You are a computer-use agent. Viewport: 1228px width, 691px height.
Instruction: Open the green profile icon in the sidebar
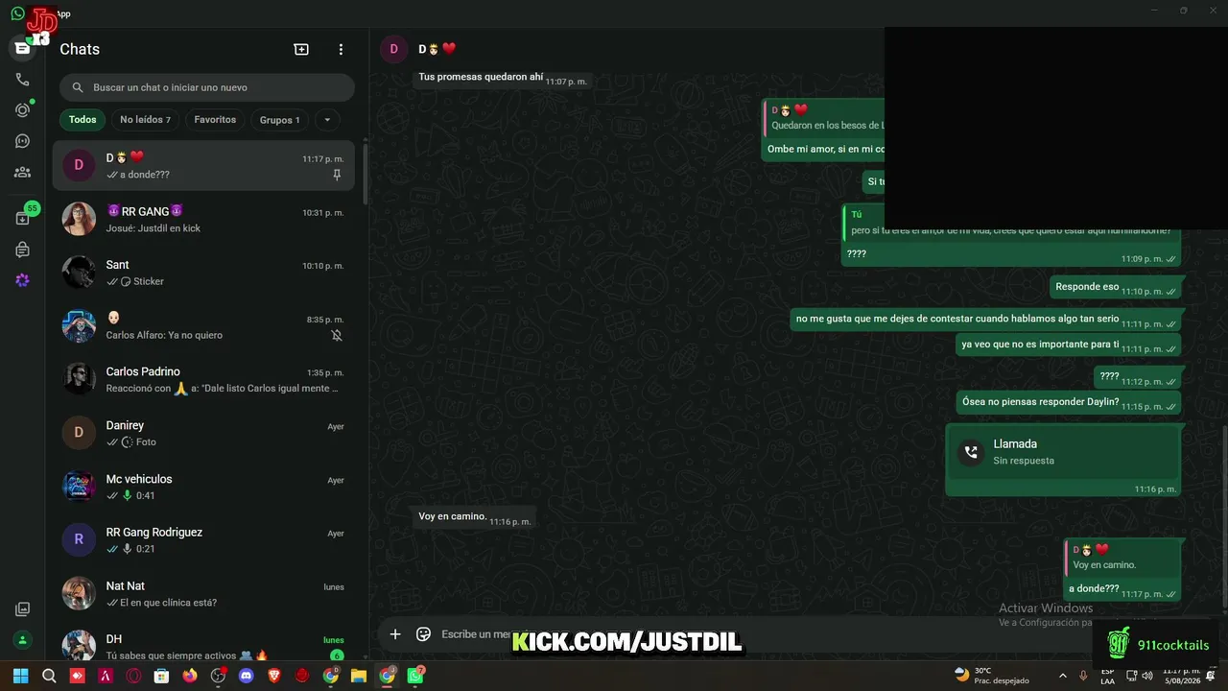click(22, 640)
